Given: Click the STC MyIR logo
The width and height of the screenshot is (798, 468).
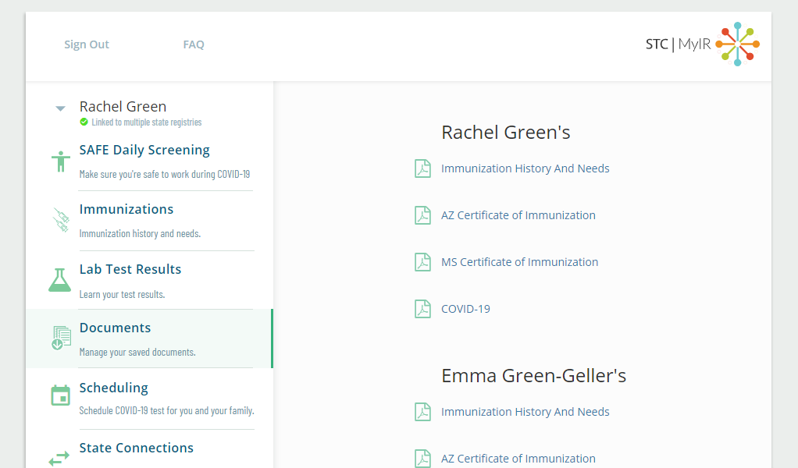Looking at the screenshot, I should click(x=702, y=44).
